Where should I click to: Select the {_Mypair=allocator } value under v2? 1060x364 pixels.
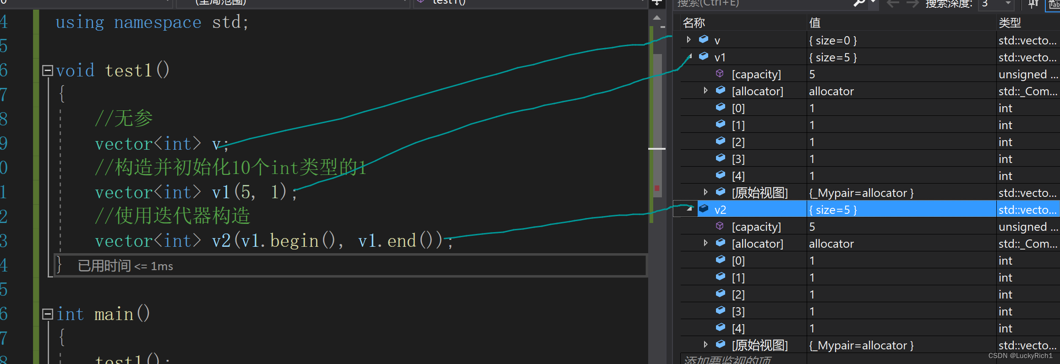(x=861, y=345)
